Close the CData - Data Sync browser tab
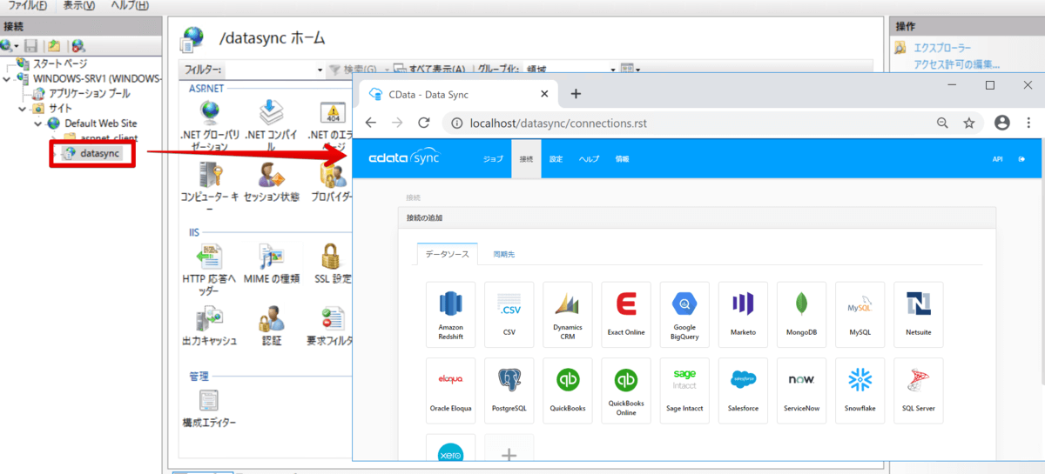 [x=545, y=94]
